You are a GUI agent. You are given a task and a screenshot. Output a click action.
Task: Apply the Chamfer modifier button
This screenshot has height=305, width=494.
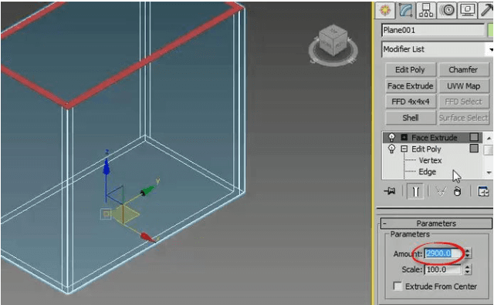pyautogui.click(x=463, y=69)
